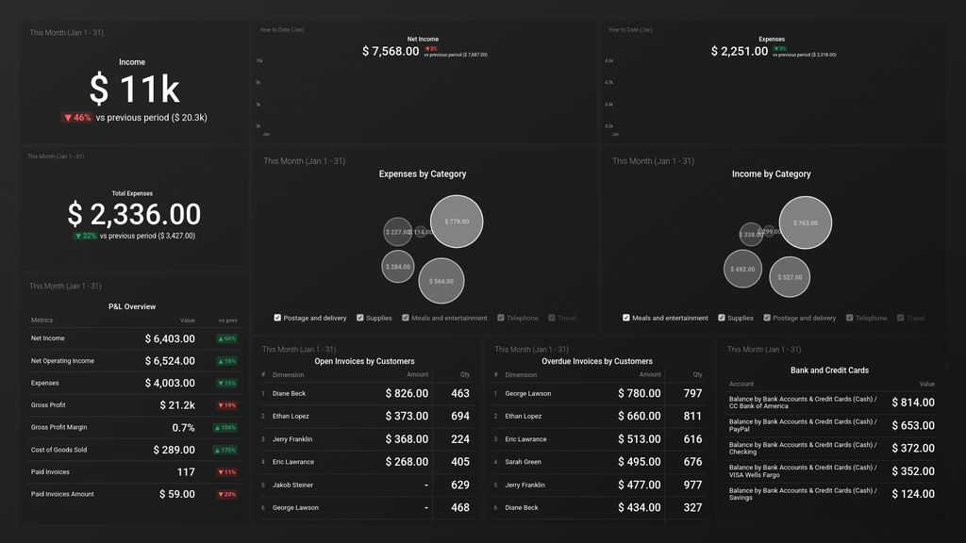The height and width of the screenshot is (543, 966).
Task: Click the 106% badge for Gross Profit Margin
Action: [225, 427]
